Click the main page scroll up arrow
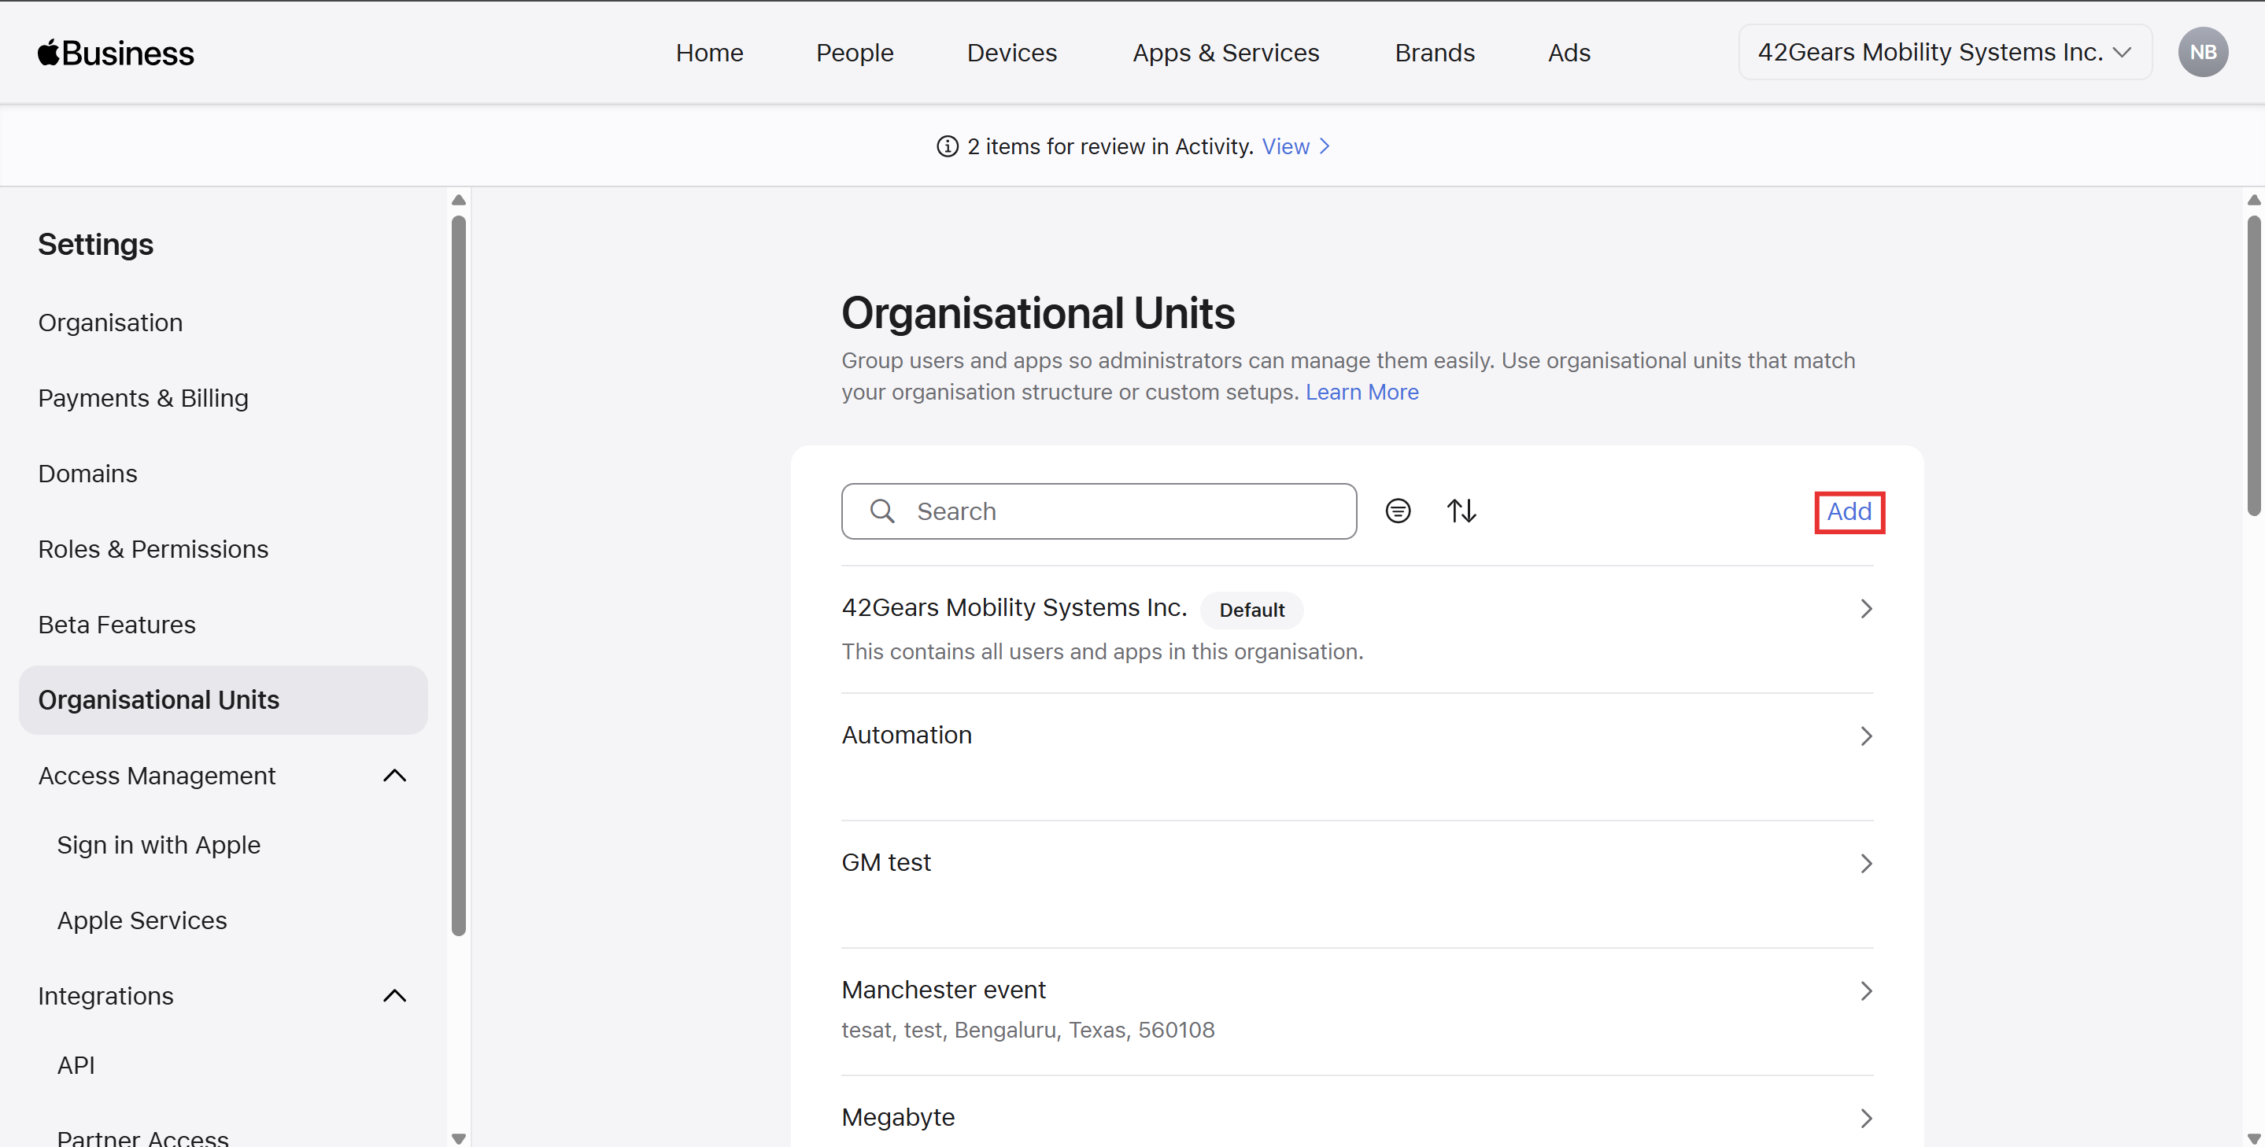This screenshot has height=1147, width=2265. [x=2253, y=201]
